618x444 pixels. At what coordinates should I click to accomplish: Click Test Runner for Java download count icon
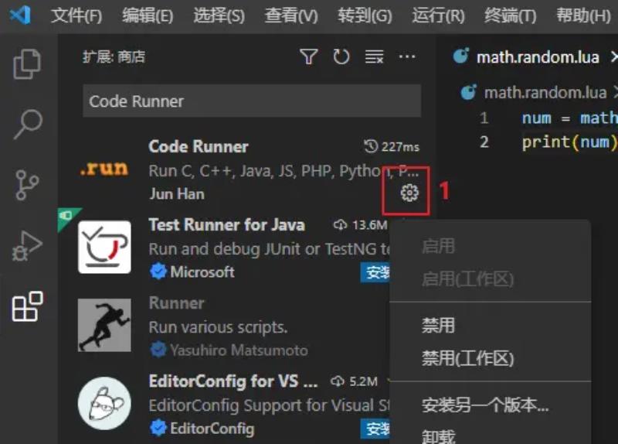click(x=340, y=225)
